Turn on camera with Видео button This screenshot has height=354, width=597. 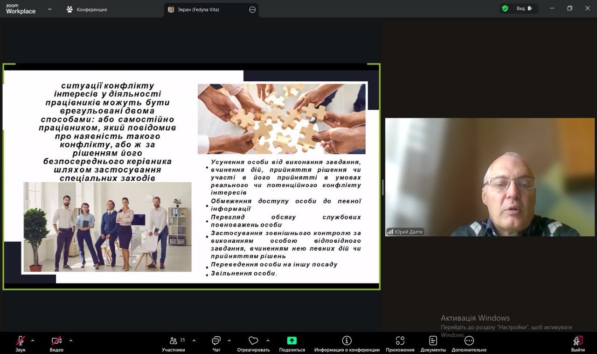pos(56,341)
